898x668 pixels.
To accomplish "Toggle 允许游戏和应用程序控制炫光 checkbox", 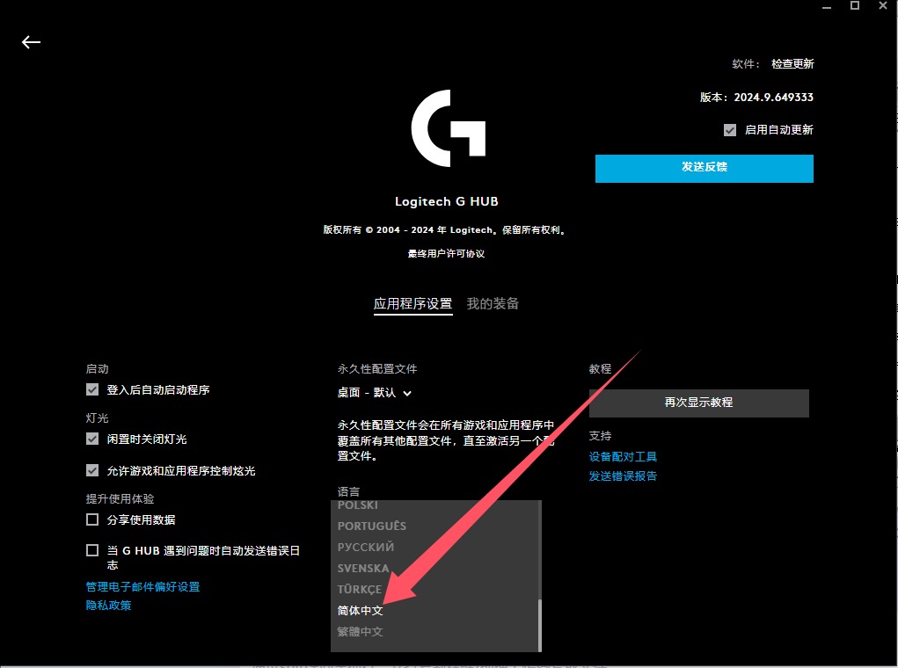I will point(92,470).
